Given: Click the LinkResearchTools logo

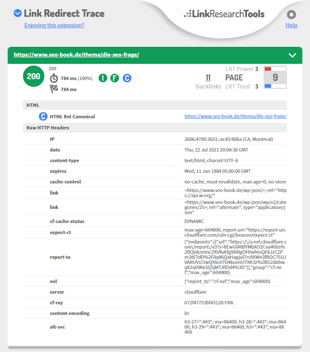Looking at the screenshot, I should click(x=224, y=14).
